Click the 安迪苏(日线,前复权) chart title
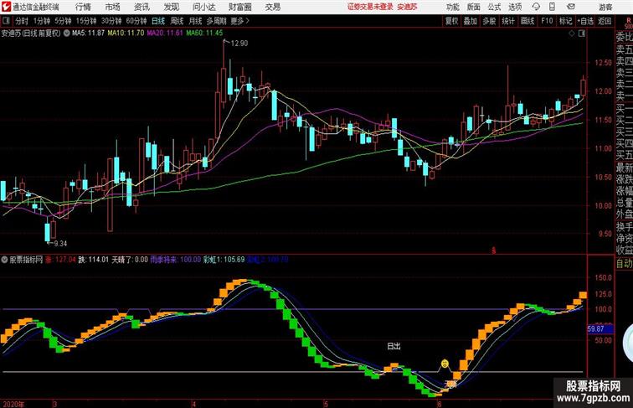633x408 pixels. [31, 34]
